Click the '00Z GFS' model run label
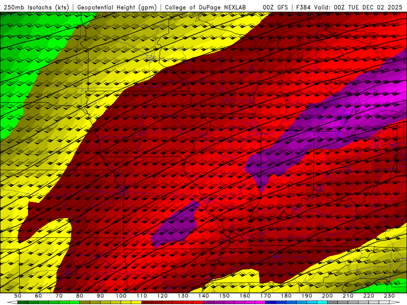Image resolution: width=407 pixels, height=305 pixels. pyautogui.click(x=275, y=8)
